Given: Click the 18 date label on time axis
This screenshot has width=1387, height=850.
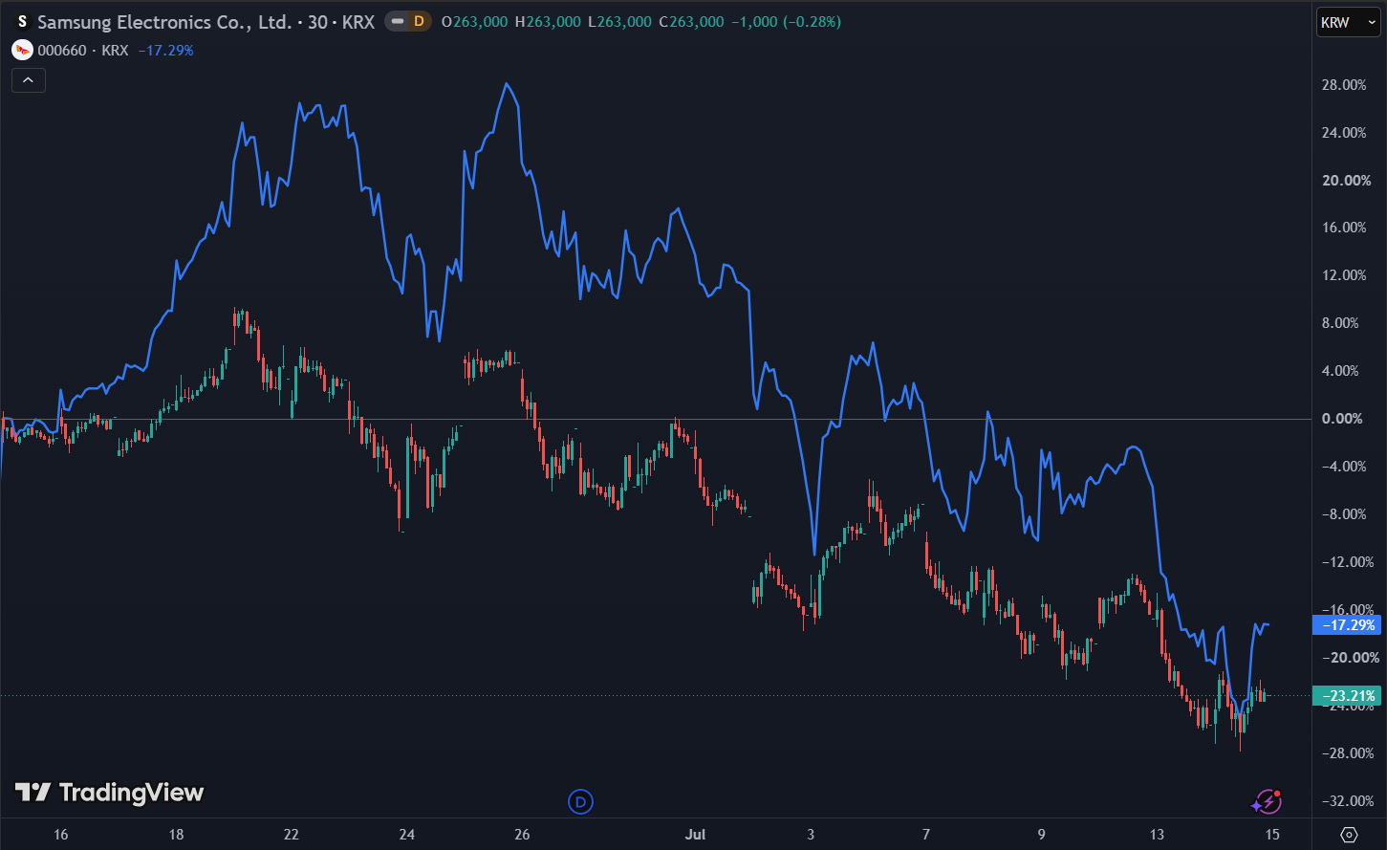Looking at the screenshot, I should 176,835.
